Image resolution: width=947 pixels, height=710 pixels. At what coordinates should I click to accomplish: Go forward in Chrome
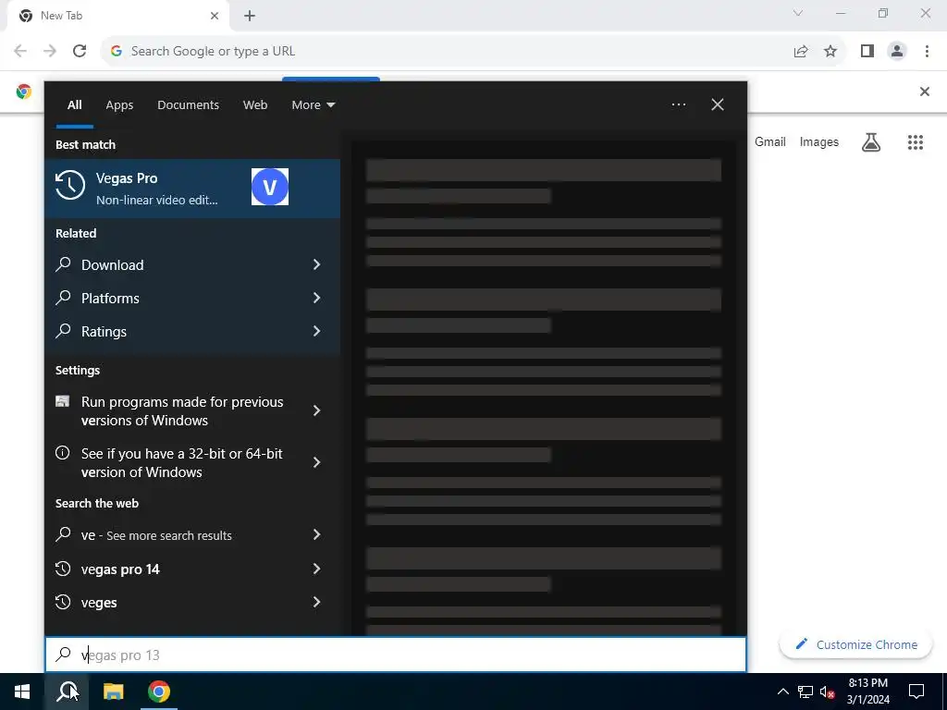(x=50, y=51)
